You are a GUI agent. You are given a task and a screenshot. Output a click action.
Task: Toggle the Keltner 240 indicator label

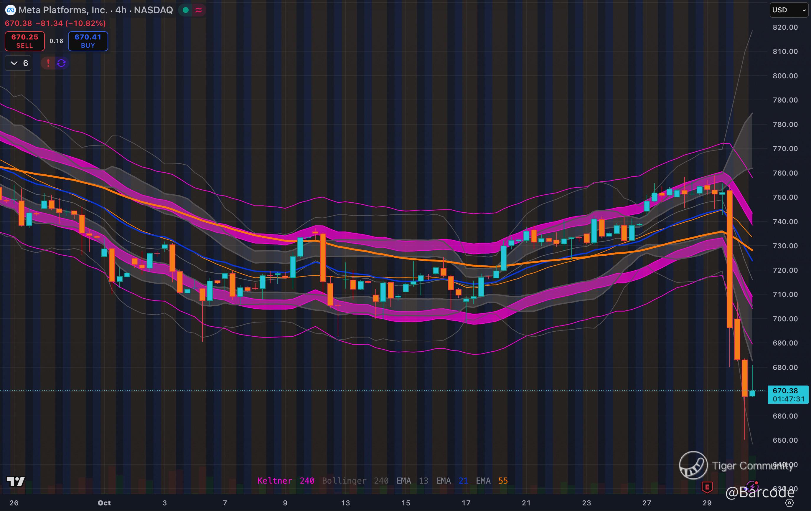286,481
